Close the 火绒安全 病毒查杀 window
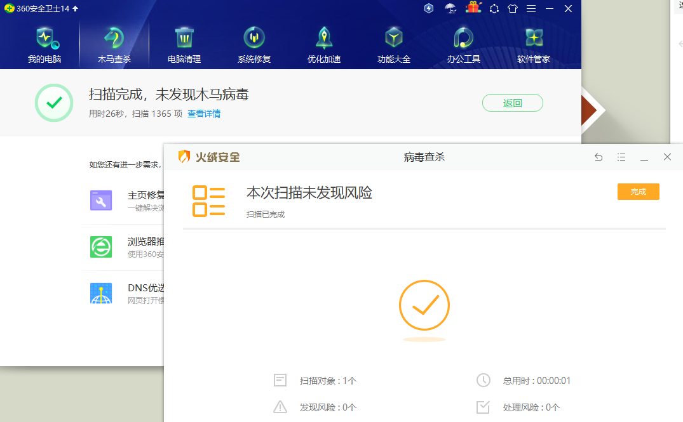This screenshot has height=422, width=683. (x=667, y=157)
